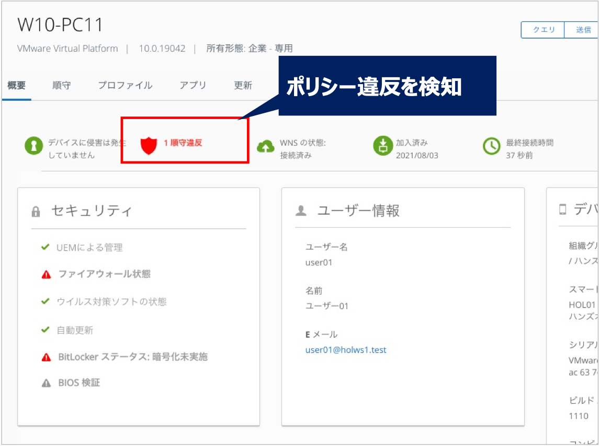Open the 1 順守違反 link
Image resolution: width=599 pixels, height=446 pixels.
point(183,143)
